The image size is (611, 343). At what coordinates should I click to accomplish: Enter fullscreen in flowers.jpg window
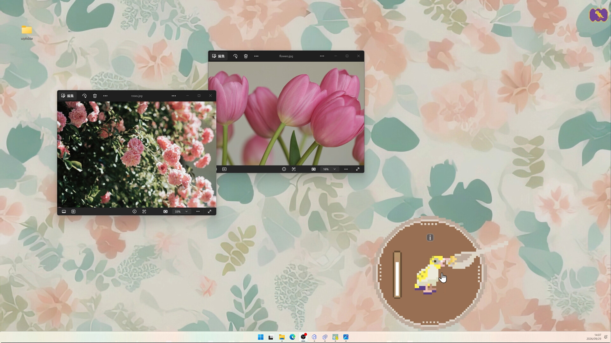[358, 169]
